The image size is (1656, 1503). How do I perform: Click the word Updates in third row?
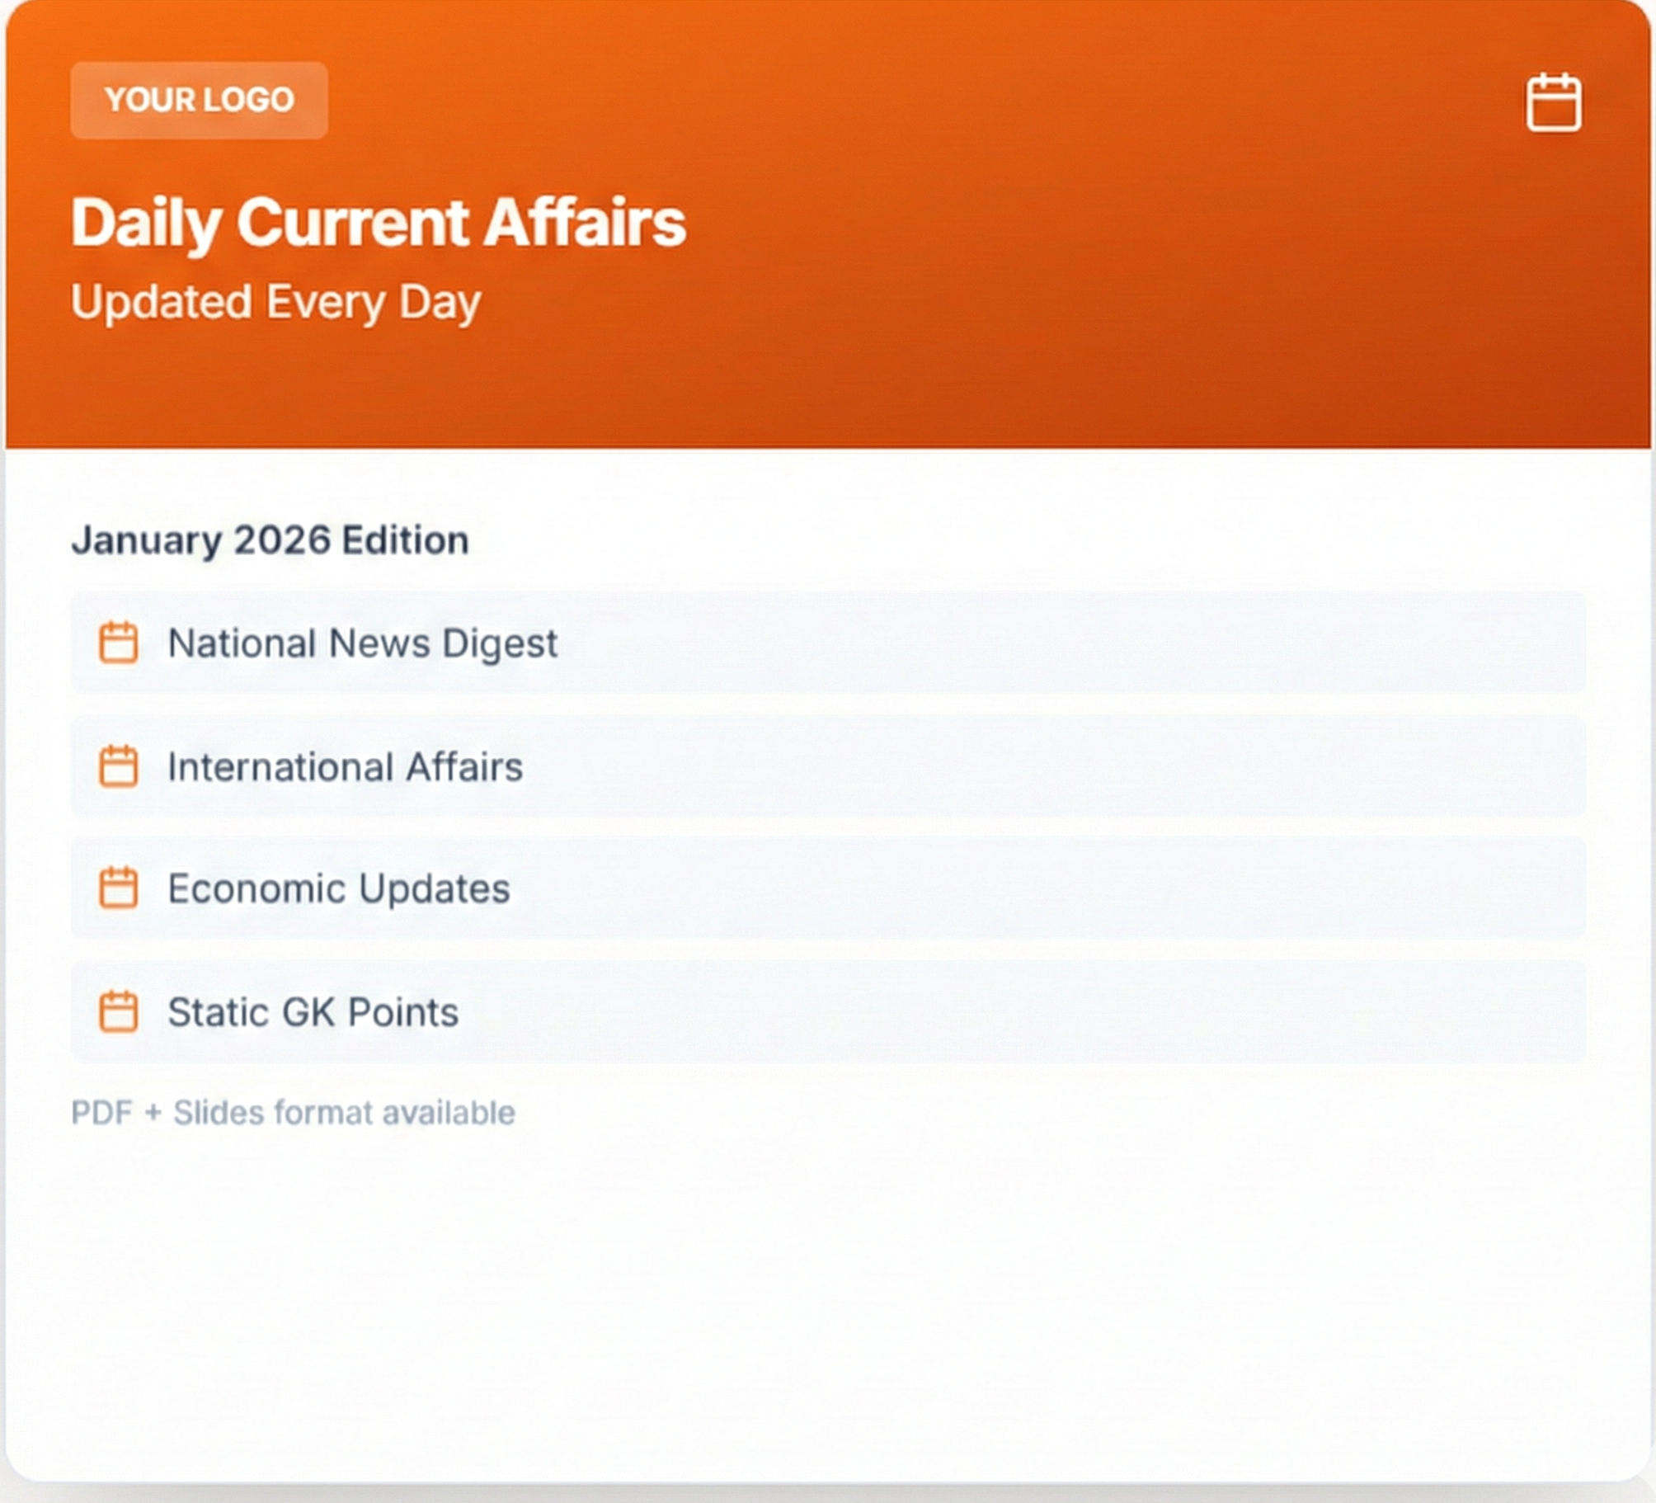point(435,889)
